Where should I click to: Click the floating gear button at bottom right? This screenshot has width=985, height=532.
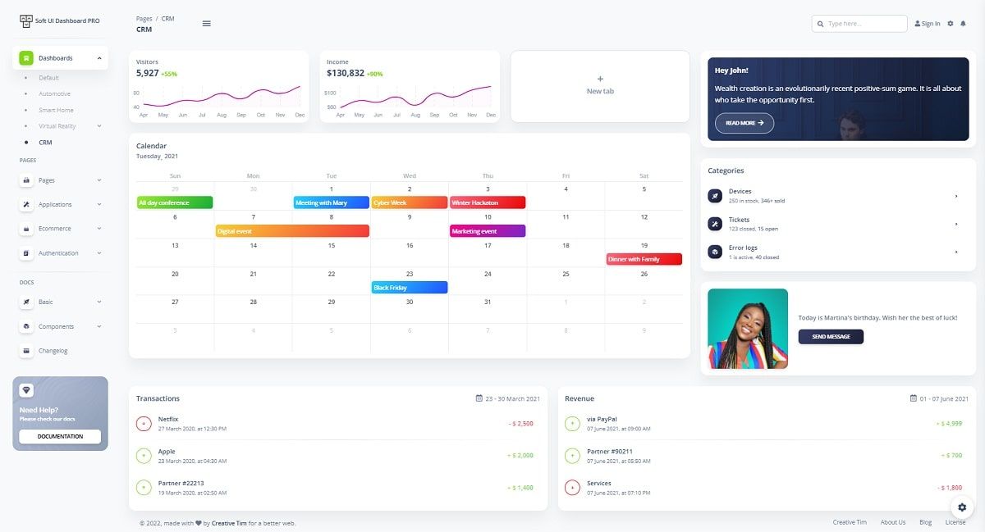click(x=961, y=507)
